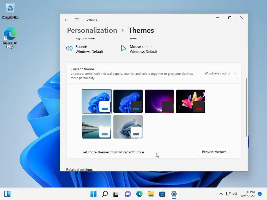Open the Settings hamburger navigation menu
Screen dimensions: 267x200
[x=77, y=20]
